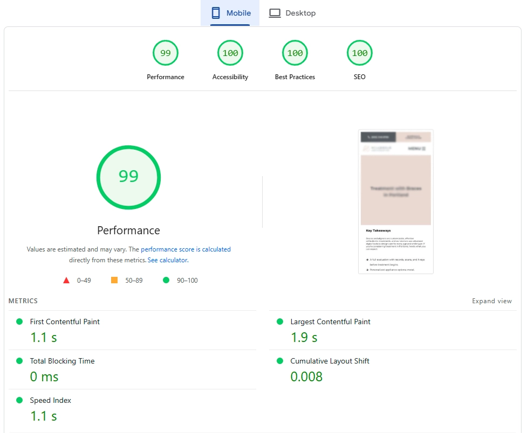Click the Best Practices score circle
Viewport: 528px width, 433px height.
pos(294,52)
